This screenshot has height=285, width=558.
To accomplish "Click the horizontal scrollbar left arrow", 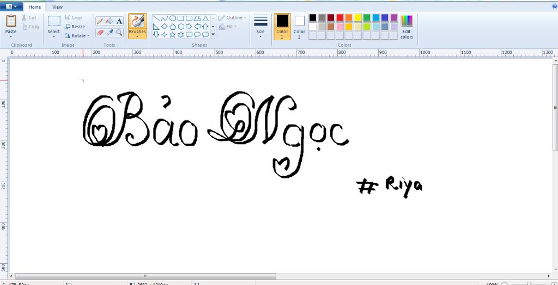I will click(12, 276).
